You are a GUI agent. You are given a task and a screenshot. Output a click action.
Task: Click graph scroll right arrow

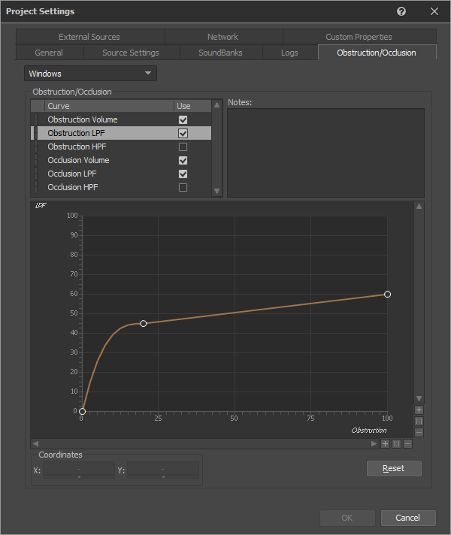tap(374, 443)
